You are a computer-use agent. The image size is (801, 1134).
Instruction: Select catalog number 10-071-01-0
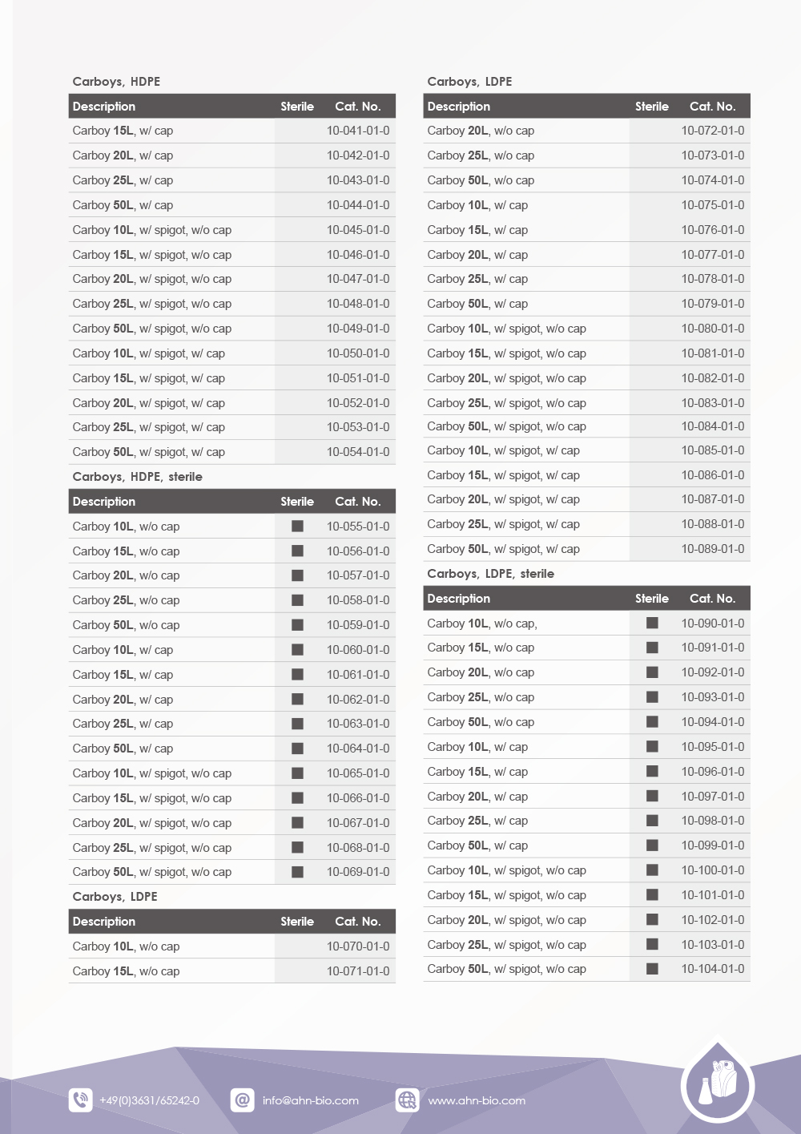(358, 971)
